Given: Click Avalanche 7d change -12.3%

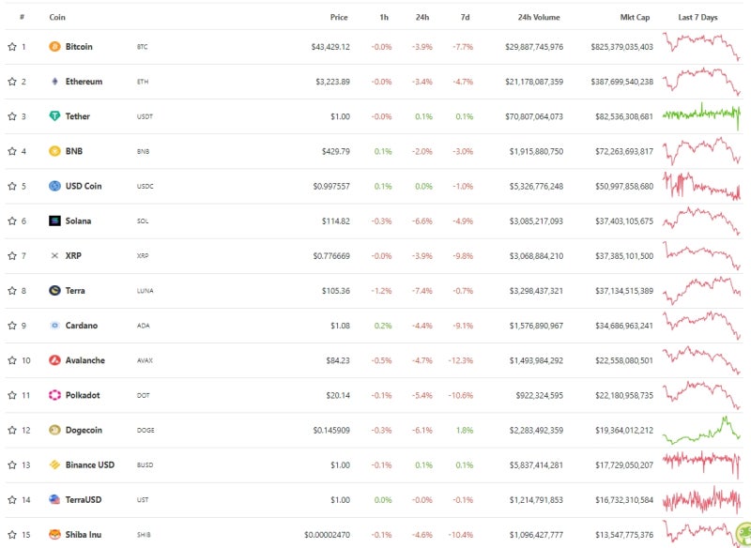Looking at the screenshot, I should click(x=461, y=361).
